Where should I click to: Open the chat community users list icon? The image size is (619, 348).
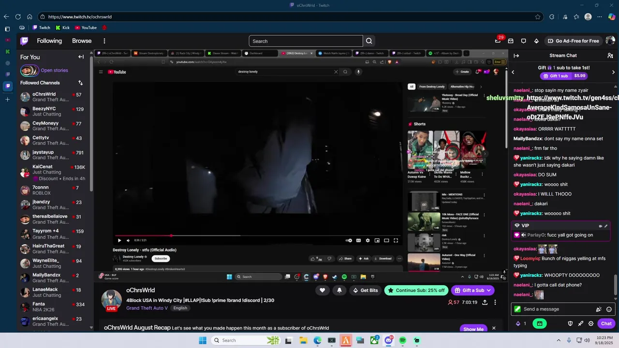point(610,56)
